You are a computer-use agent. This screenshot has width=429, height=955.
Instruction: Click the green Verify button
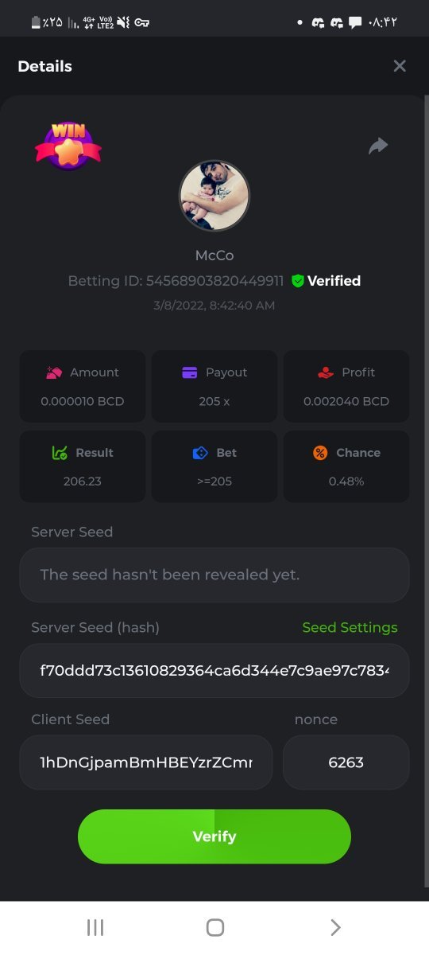214,836
